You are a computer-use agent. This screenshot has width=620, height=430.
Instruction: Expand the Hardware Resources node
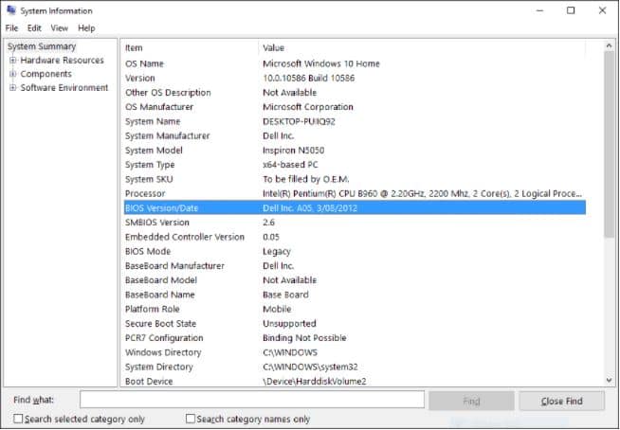[x=12, y=60]
